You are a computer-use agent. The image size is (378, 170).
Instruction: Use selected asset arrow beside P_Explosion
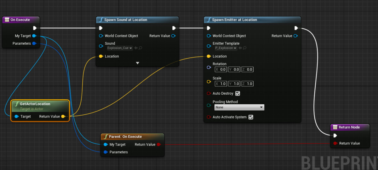coord(240,48)
